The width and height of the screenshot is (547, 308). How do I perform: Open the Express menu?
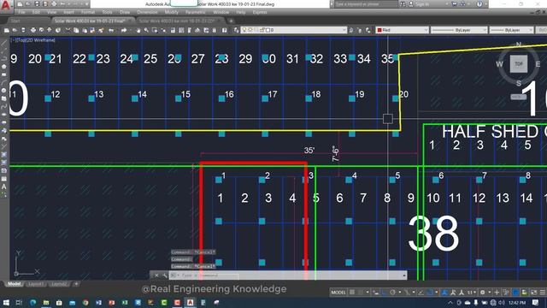(x=260, y=12)
